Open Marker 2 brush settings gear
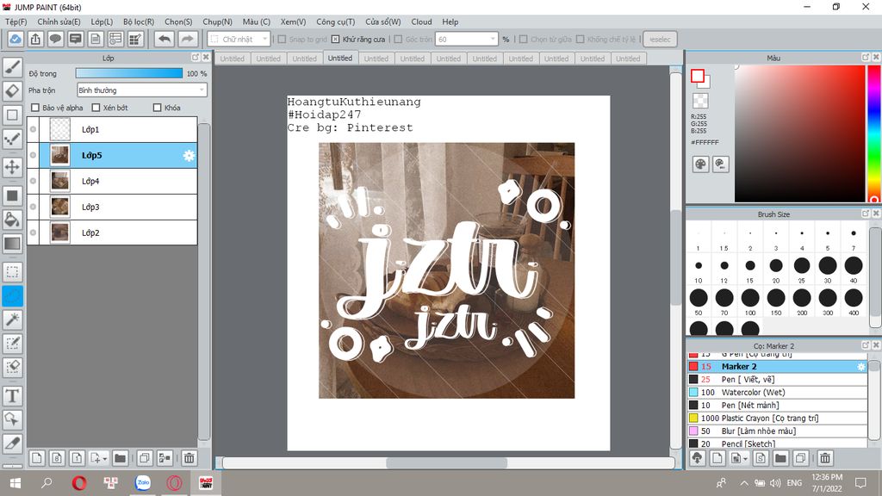882x496 pixels. click(x=860, y=367)
